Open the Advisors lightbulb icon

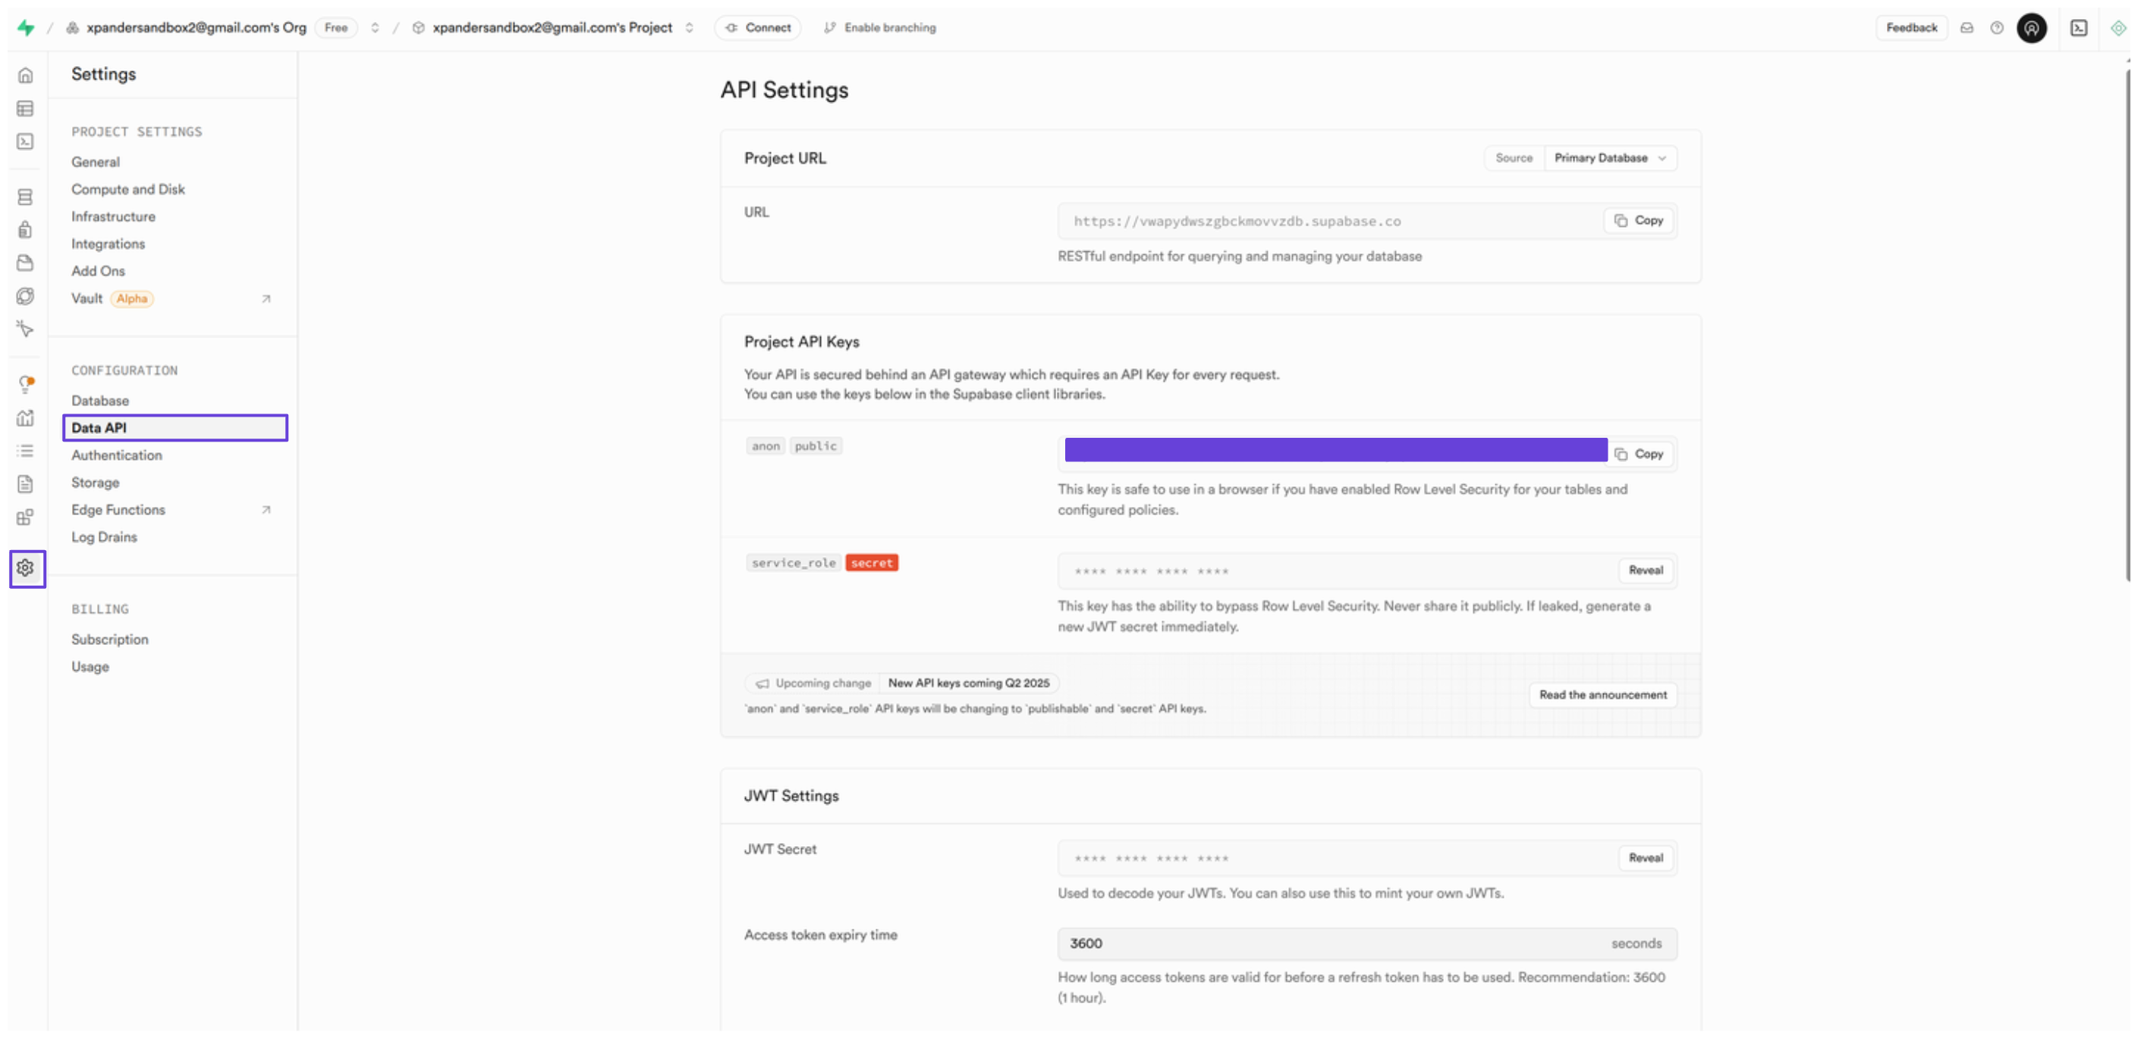[26, 384]
